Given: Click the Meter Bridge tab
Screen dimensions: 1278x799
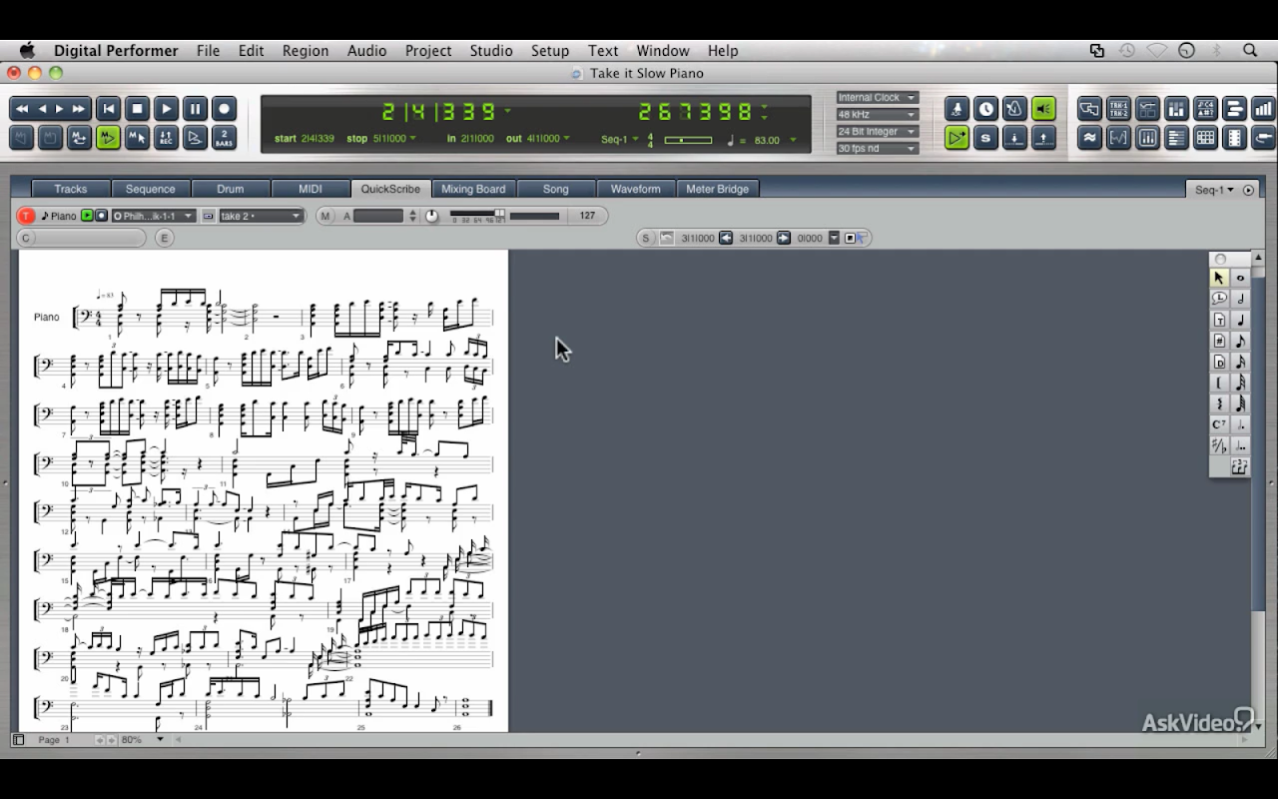Looking at the screenshot, I should tap(717, 189).
